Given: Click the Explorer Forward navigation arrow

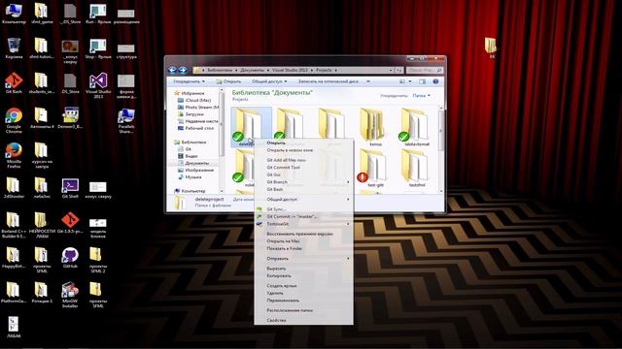Looking at the screenshot, I should pyautogui.click(x=183, y=70).
